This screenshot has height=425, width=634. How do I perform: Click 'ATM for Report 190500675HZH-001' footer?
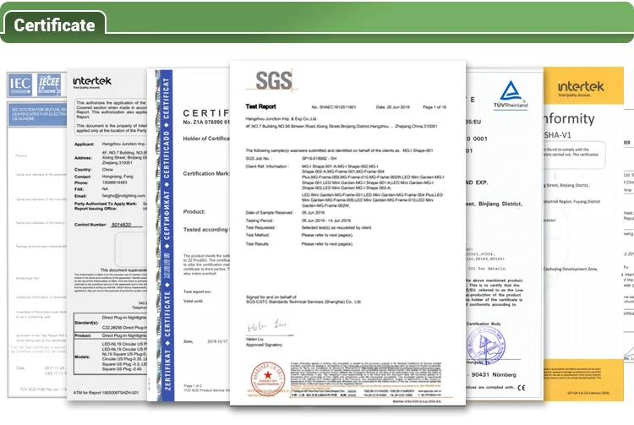(x=106, y=392)
